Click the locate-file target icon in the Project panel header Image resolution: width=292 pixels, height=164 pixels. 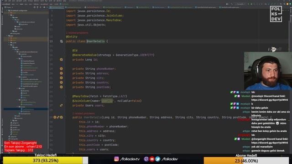pos(35,7)
